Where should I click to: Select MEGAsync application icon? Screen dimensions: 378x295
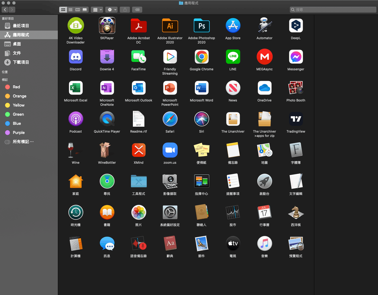[x=264, y=57]
